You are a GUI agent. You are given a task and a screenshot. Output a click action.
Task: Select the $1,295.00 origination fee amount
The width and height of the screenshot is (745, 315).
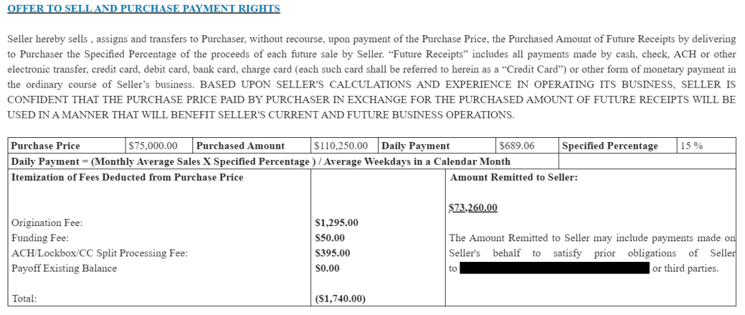(x=337, y=223)
